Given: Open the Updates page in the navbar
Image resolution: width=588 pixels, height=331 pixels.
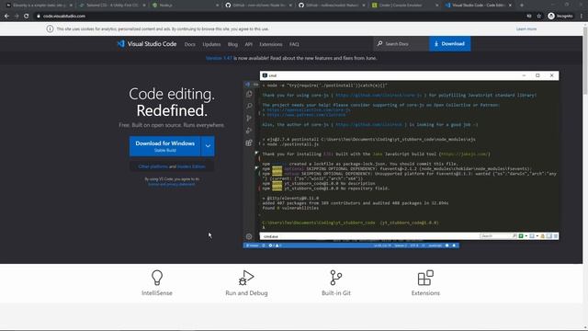Looking at the screenshot, I should click(211, 44).
